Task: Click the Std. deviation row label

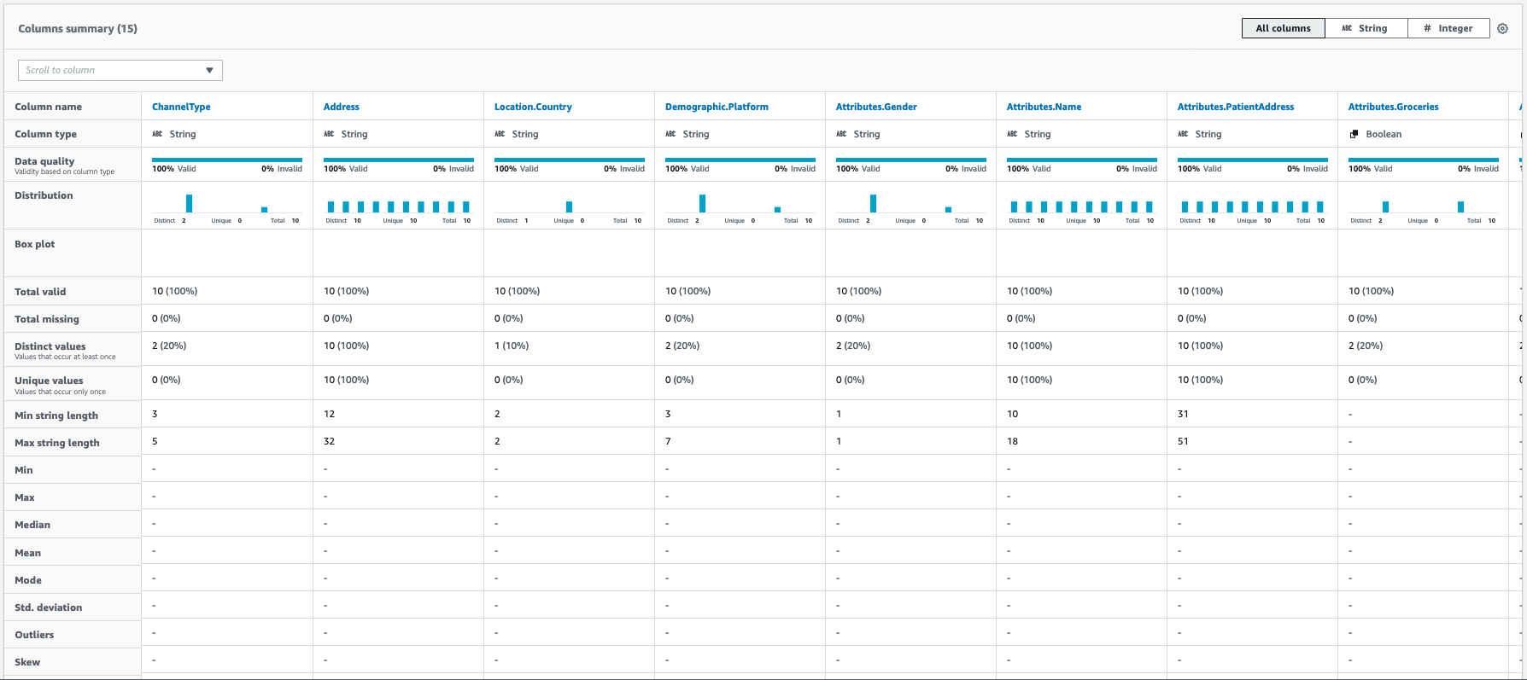Action: pos(49,607)
